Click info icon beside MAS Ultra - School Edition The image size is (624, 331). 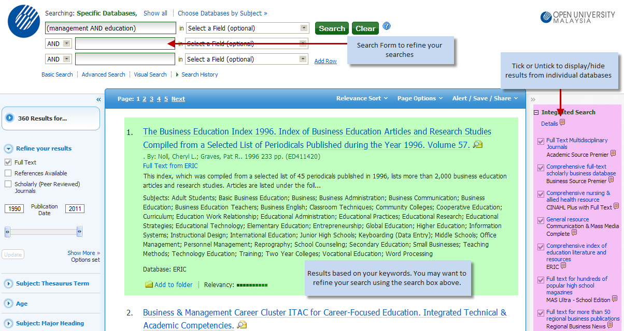615,299
